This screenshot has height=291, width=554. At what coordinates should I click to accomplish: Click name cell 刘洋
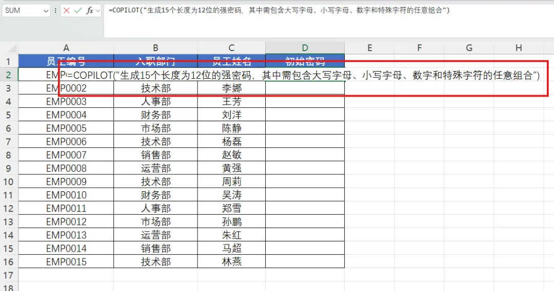pyautogui.click(x=231, y=115)
